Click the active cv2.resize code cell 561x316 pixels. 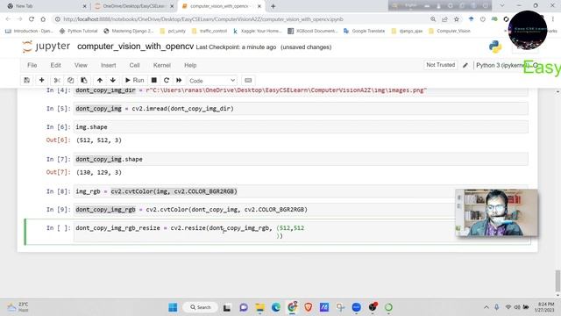pyautogui.click(x=301, y=232)
